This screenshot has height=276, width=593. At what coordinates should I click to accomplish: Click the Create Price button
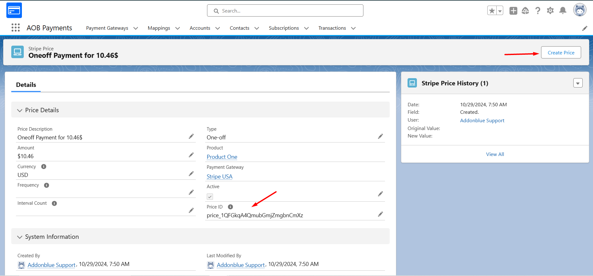[x=561, y=53]
